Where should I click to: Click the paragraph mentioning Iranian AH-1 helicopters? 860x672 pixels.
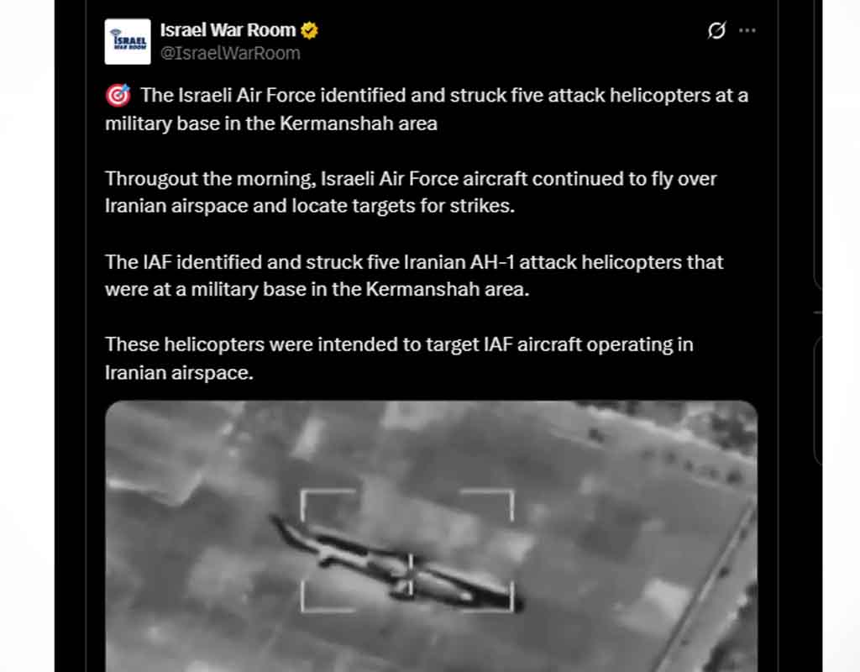414,276
